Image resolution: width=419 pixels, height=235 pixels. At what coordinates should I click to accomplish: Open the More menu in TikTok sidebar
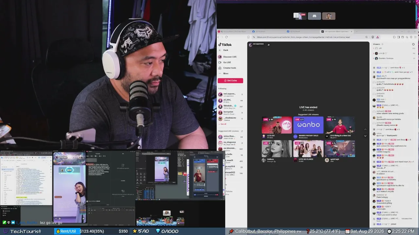pyautogui.click(x=224, y=73)
